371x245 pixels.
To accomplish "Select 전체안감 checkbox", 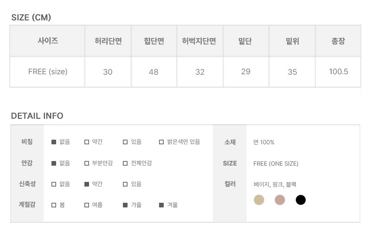I will [125, 163].
